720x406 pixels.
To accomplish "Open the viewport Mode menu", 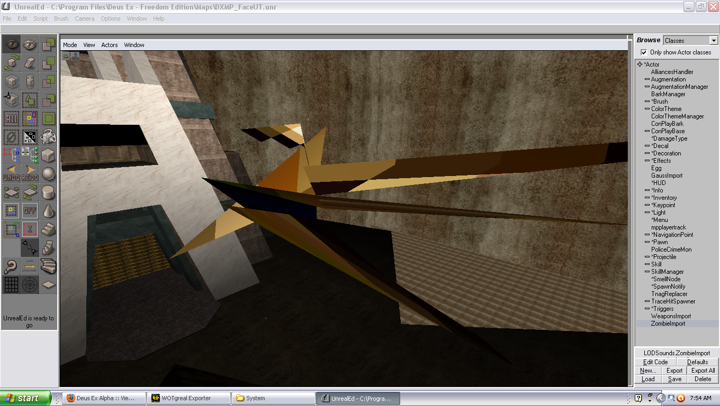I will click(70, 45).
